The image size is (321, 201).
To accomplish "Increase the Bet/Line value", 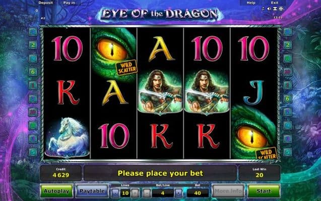I will [178, 193].
